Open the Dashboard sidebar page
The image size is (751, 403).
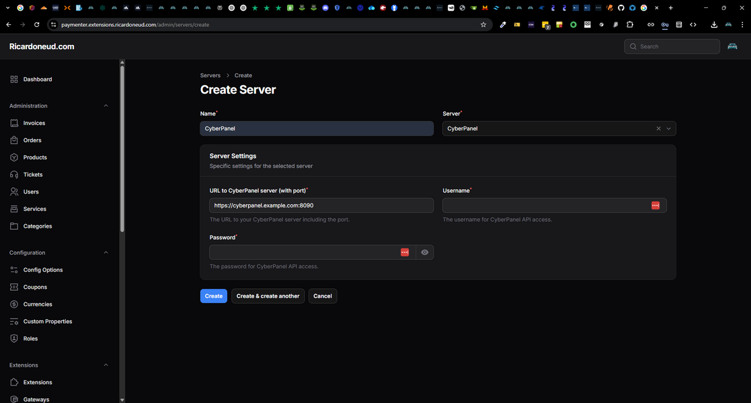(38, 79)
